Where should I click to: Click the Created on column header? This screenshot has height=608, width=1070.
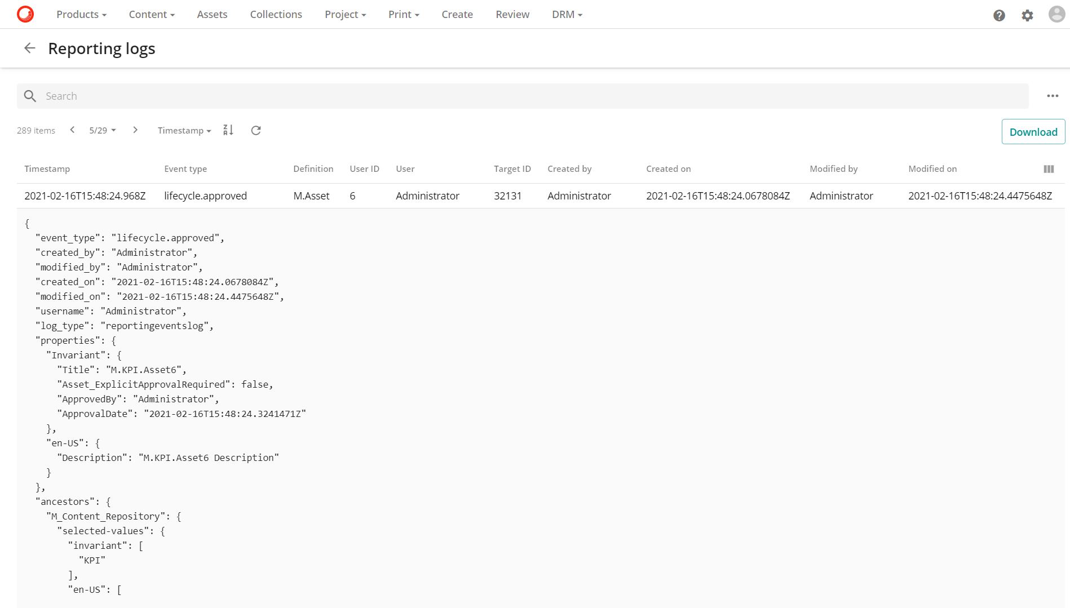pyautogui.click(x=669, y=169)
